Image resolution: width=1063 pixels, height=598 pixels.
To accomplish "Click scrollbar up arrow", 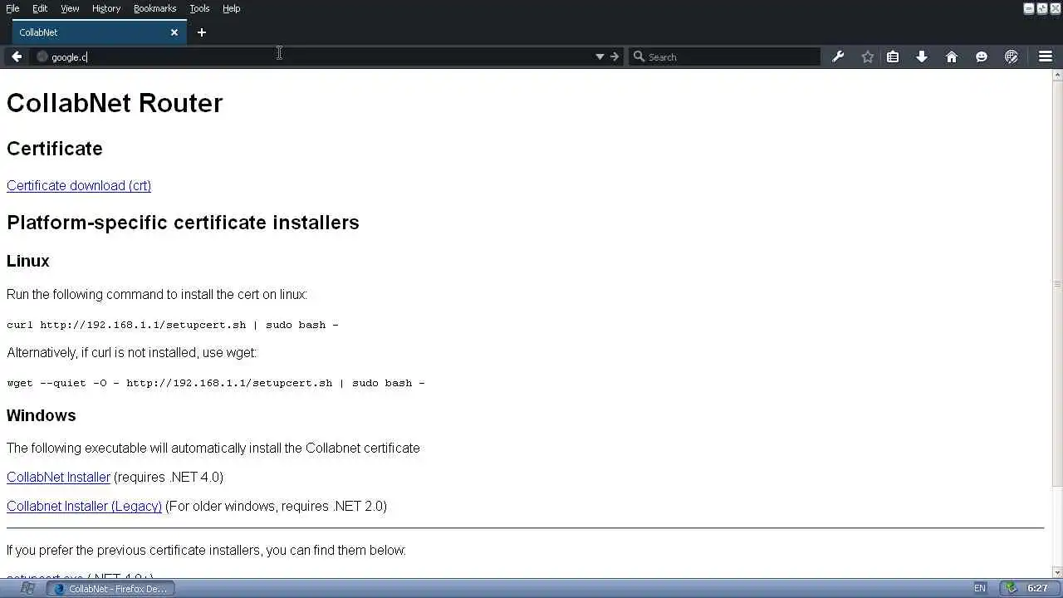I will (1057, 75).
